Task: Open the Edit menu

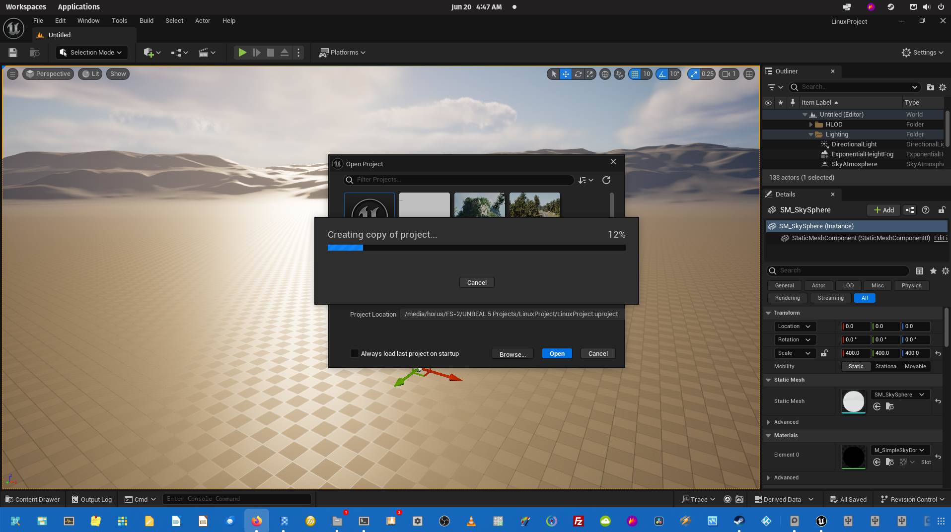Action: pos(60,21)
